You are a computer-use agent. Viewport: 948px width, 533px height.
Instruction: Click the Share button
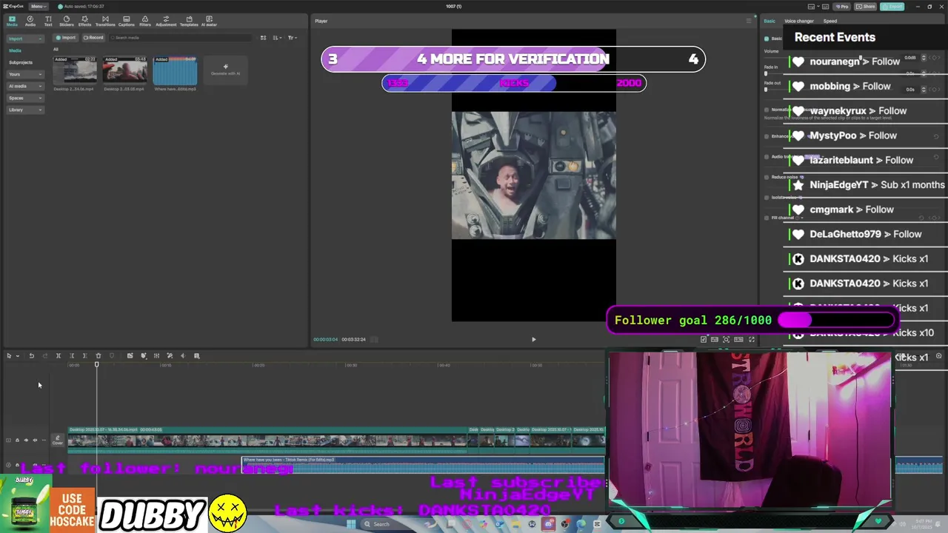pos(865,7)
